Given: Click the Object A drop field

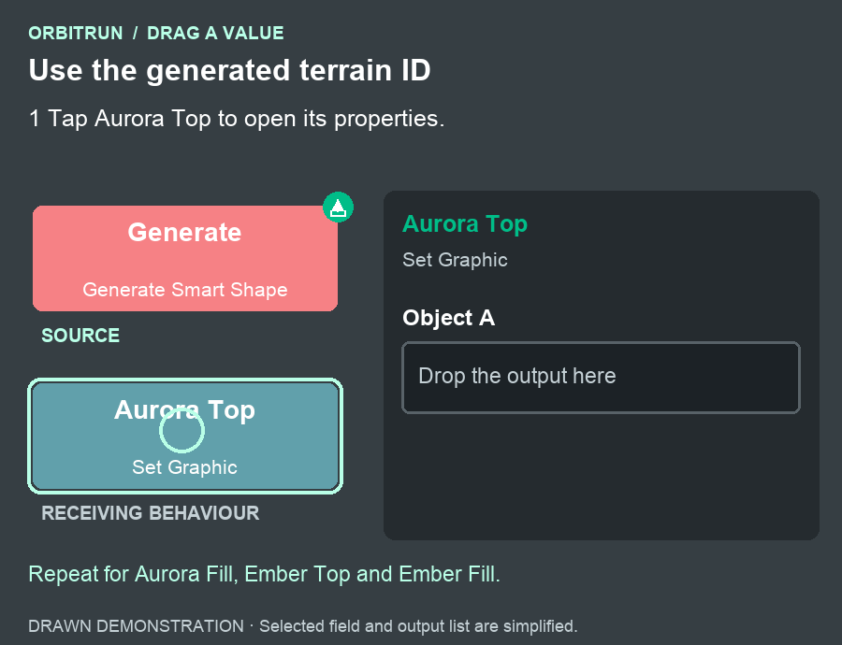Looking at the screenshot, I should coord(601,378).
